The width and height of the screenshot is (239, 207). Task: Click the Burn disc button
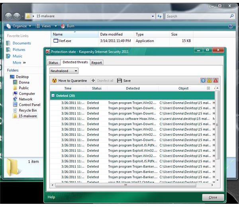pos(68,26)
